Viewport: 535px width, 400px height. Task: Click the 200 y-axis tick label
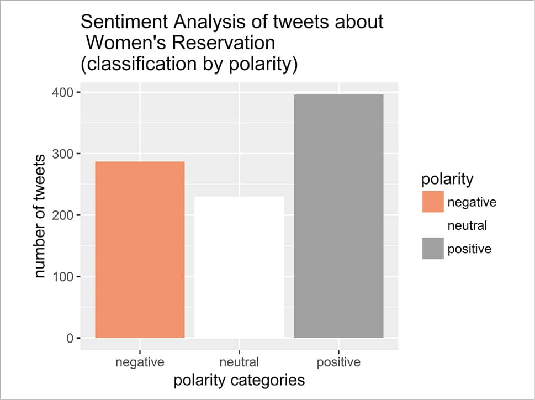(x=62, y=215)
